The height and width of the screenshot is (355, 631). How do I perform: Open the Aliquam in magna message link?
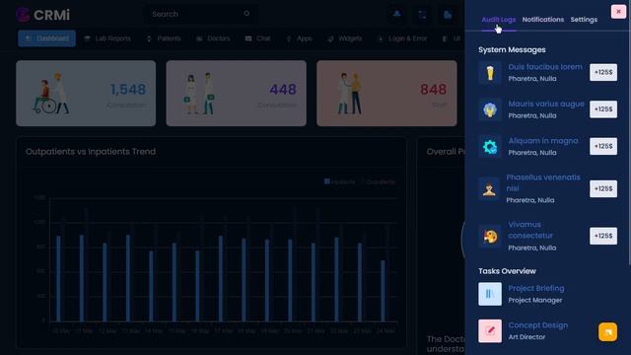click(543, 141)
